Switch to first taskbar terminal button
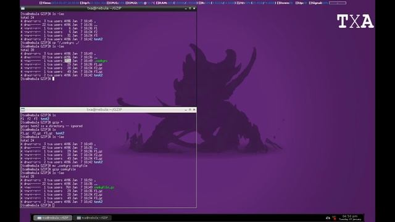The height and width of the screenshot is (222, 395). [x=52, y=218]
